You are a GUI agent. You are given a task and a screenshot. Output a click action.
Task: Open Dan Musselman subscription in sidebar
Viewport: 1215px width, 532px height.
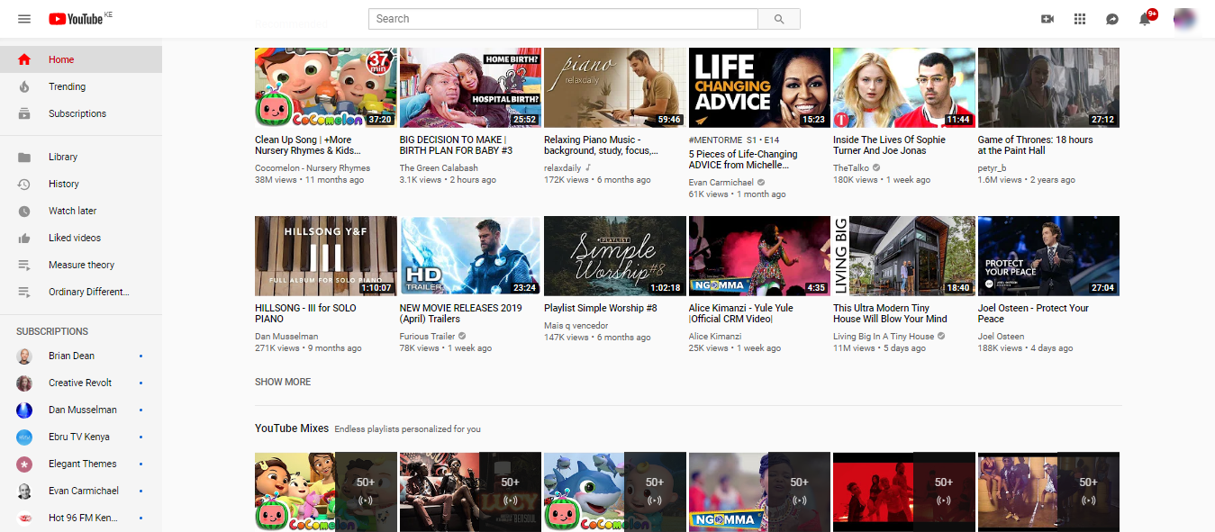[81, 410]
